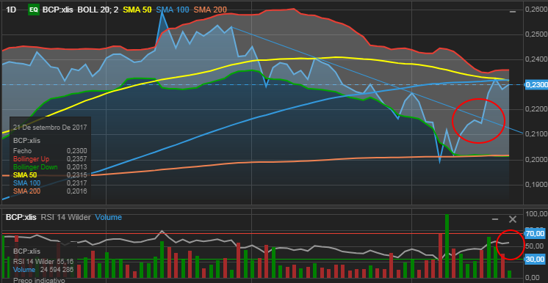Click the 0,2600 price axis label
This screenshot has height=283, width=548.
(536, 10)
